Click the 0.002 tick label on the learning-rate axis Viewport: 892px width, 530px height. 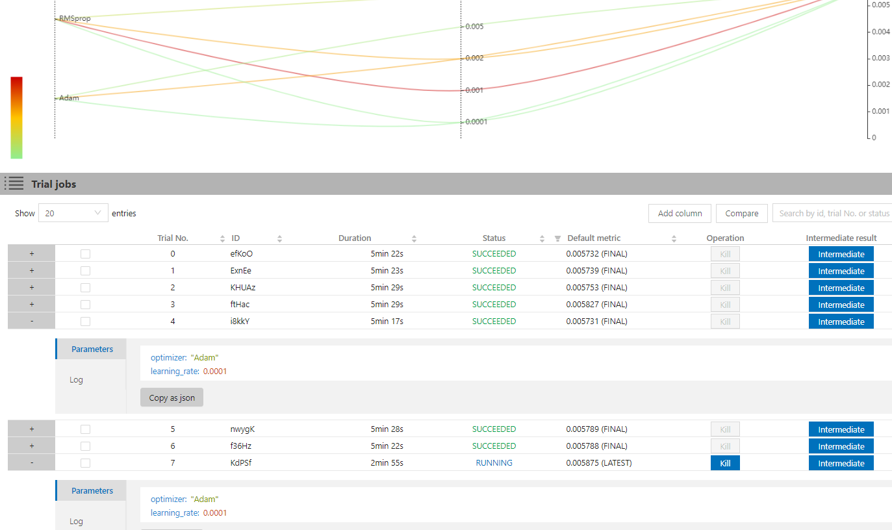[x=474, y=58]
